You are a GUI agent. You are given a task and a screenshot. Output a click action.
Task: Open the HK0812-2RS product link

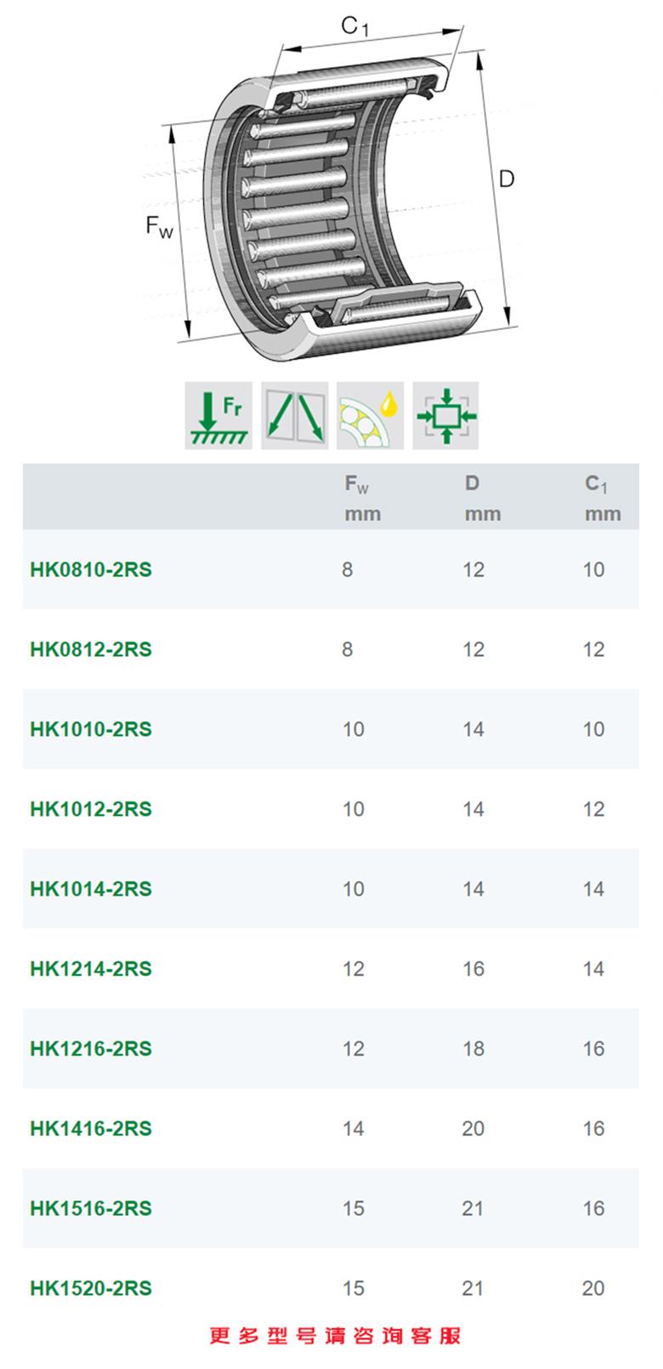click(91, 649)
